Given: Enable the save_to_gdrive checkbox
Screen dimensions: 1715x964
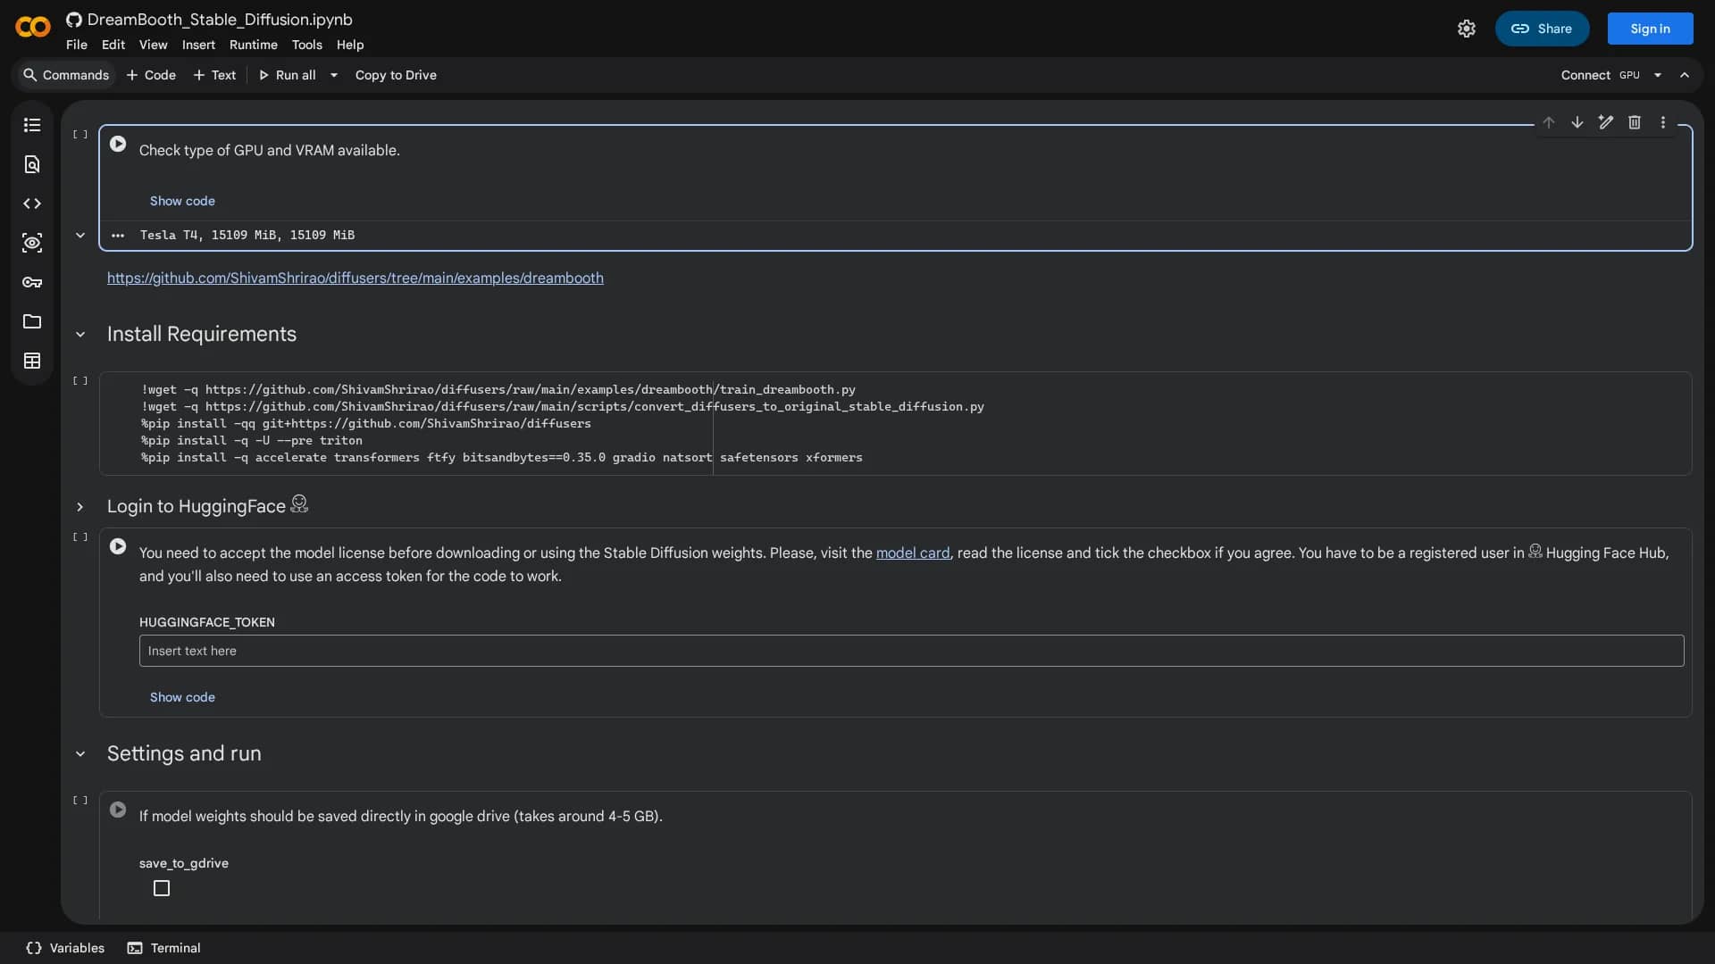Looking at the screenshot, I should (x=162, y=888).
